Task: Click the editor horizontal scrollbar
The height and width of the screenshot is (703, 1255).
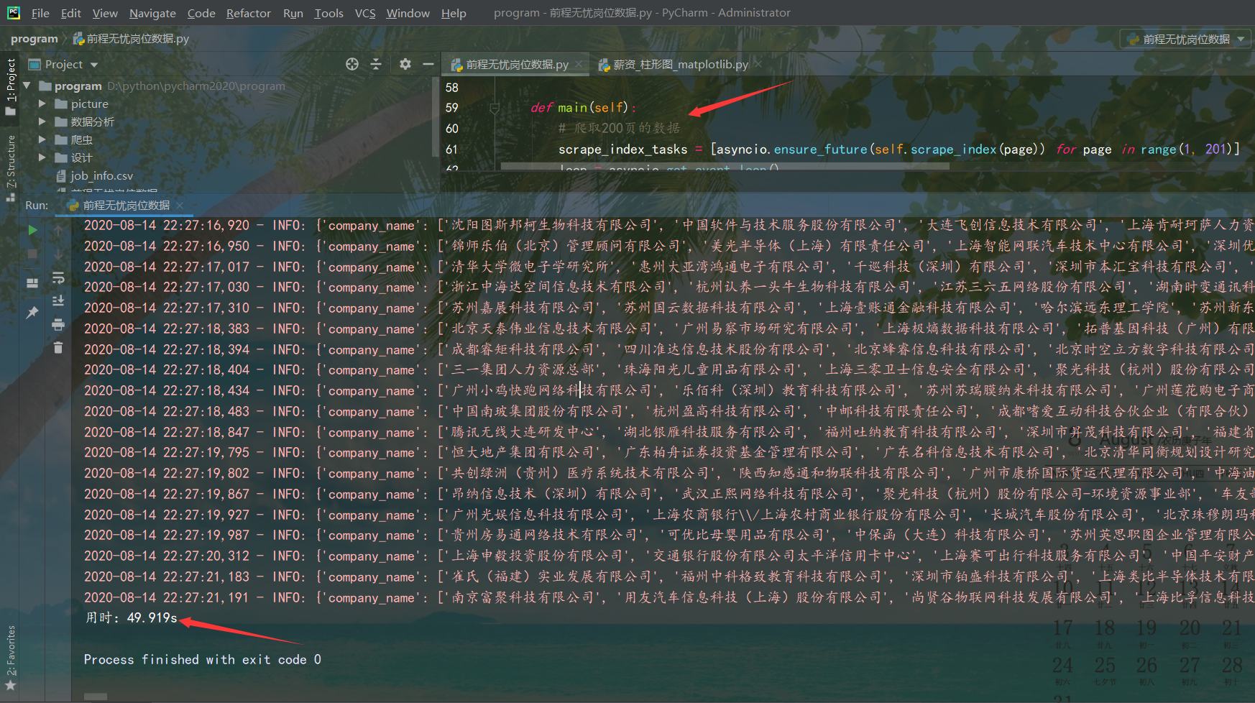Action: point(725,166)
